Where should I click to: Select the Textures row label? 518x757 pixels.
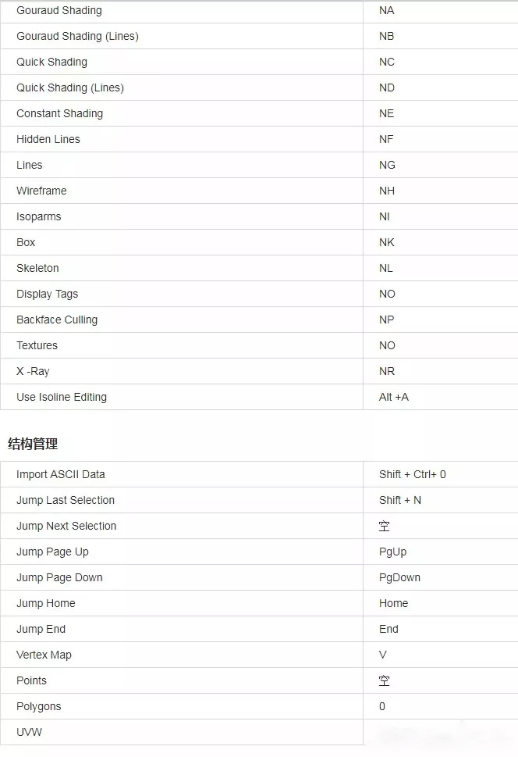[x=37, y=345]
